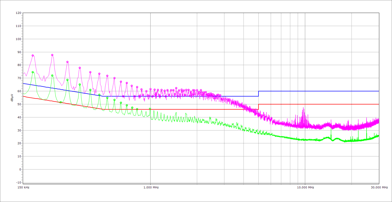
Task: Select the second green peak marker near 72 dBµV
Action: (x=52, y=75)
